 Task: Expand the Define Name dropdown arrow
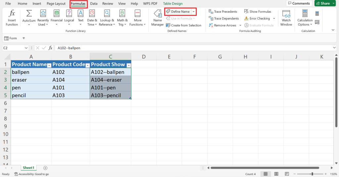193,12
